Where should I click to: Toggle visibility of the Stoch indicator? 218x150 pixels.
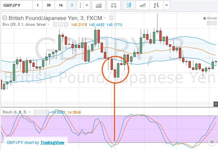(x=36, y=112)
